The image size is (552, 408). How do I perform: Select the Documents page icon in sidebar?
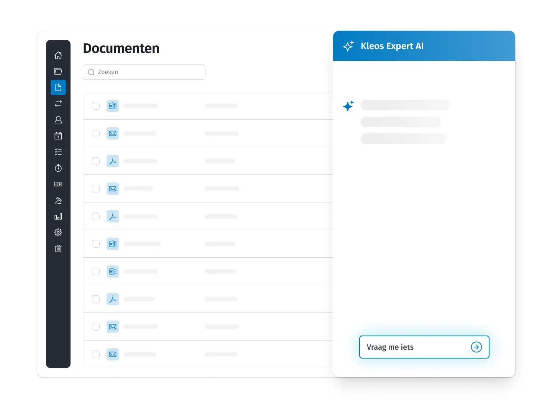(58, 87)
